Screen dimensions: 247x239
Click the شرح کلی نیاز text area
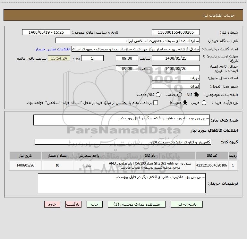[x=122, y=120]
